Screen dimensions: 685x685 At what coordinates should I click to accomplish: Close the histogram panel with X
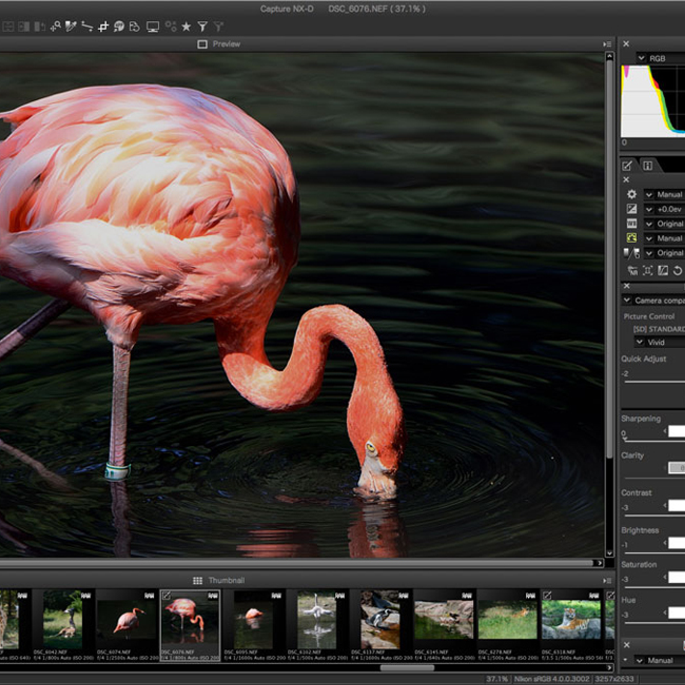pos(626,44)
